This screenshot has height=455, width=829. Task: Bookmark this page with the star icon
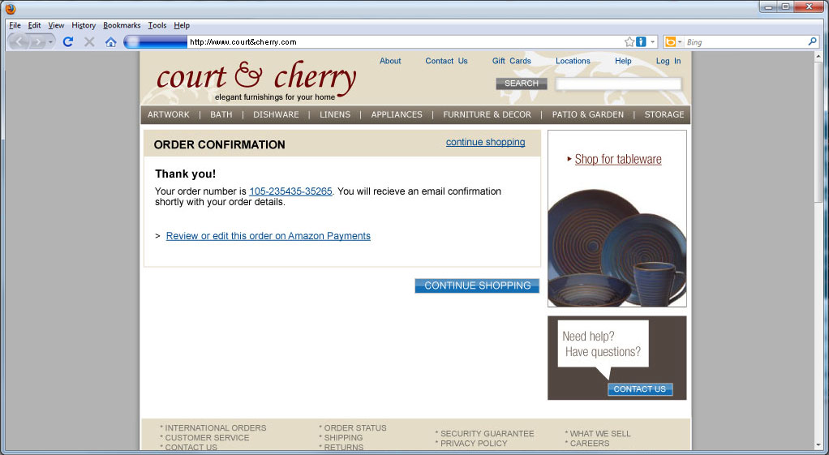coord(629,41)
